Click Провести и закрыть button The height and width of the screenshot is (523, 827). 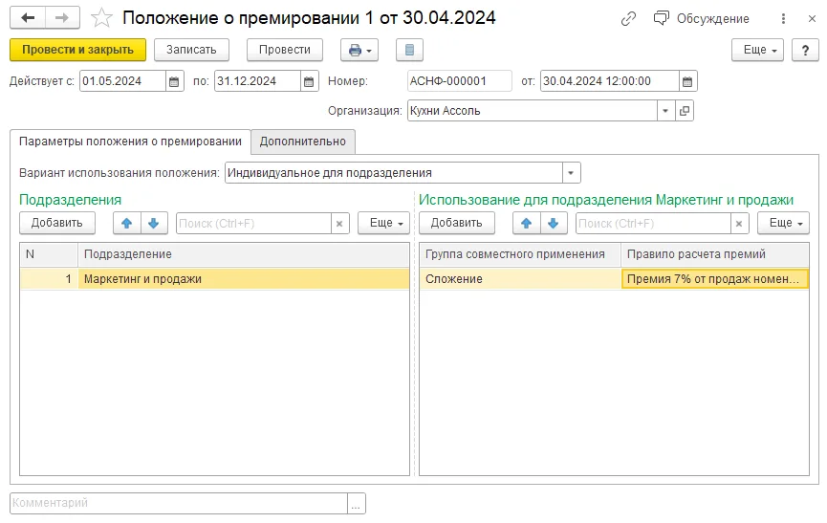coord(78,50)
